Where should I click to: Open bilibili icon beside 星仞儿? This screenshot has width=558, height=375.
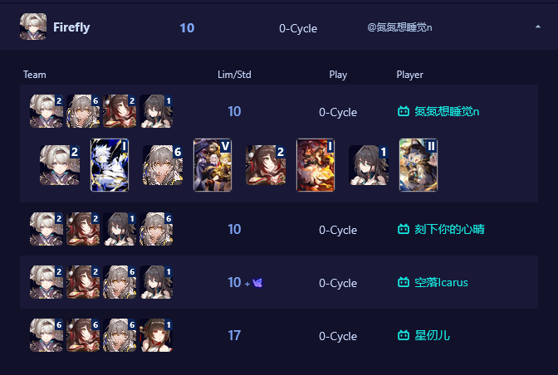point(404,335)
